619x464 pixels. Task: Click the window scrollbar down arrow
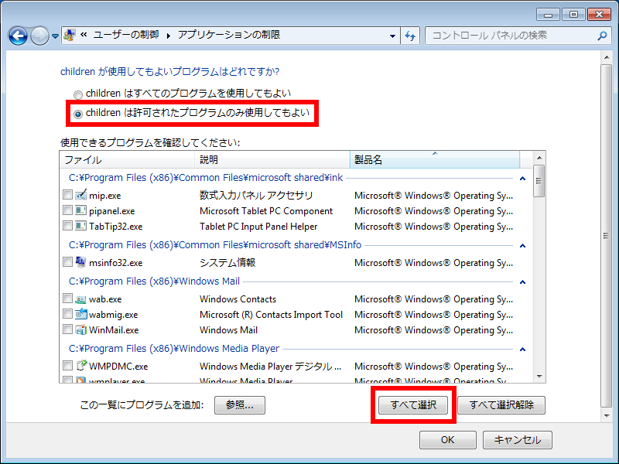(x=607, y=416)
